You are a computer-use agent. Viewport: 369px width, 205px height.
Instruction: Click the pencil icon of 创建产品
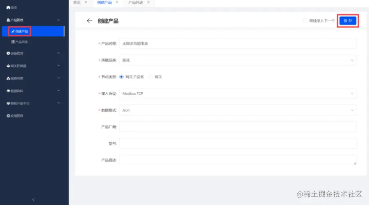tap(13, 31)
